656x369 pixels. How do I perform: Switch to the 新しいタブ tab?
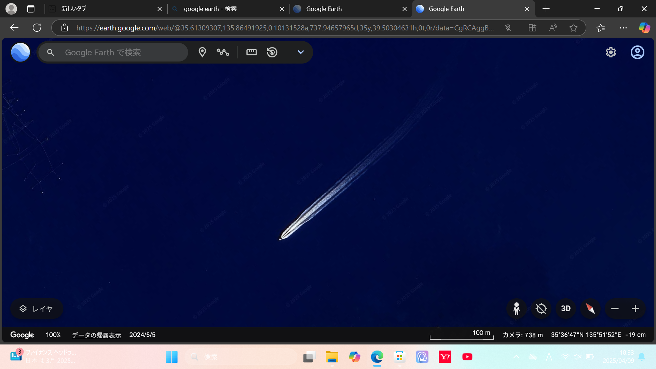coord(102,9)
